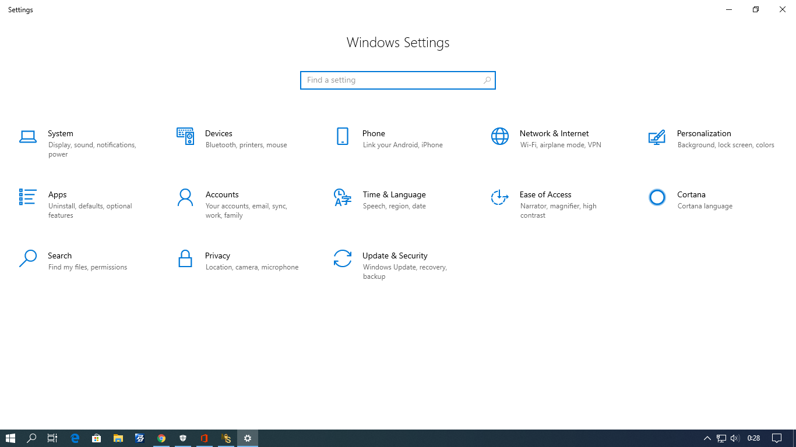The width and height of the screenshot is (796, 447).
Task: Click the 'Find a setting' search box
Action: (398, 80)
